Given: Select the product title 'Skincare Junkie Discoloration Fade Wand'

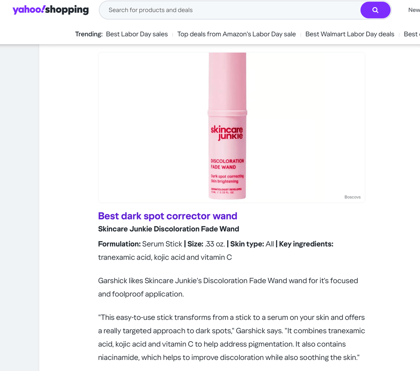Looking at the screenshot, I should point(168,229).
